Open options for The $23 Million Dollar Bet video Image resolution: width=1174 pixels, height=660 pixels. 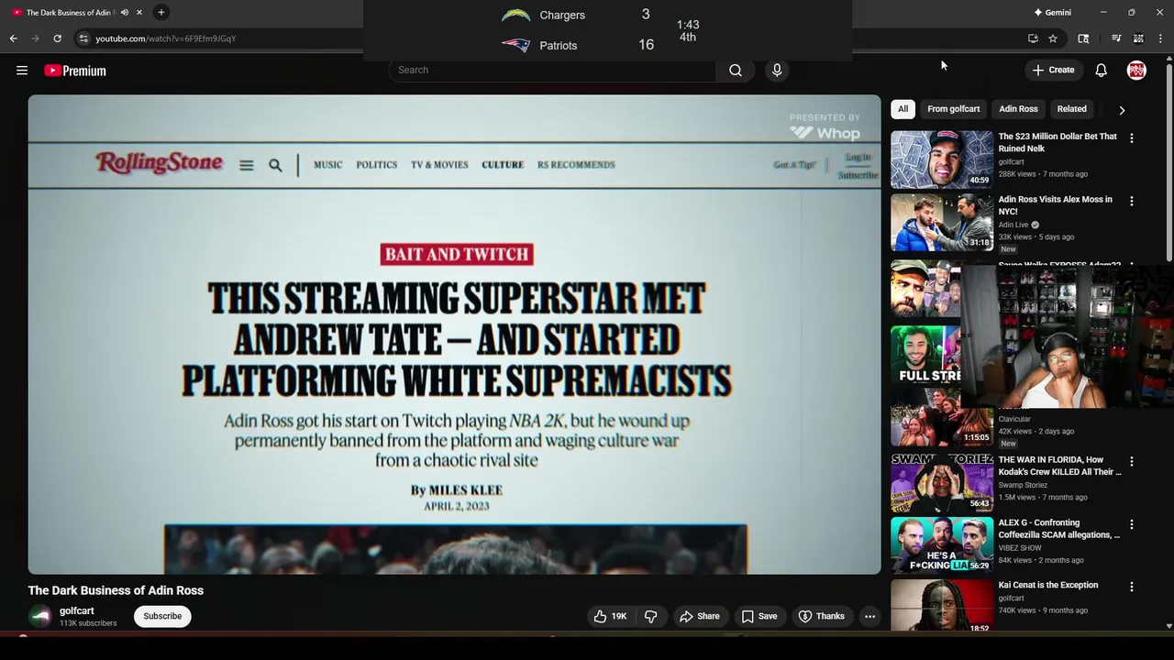(x=1131, y=138)
